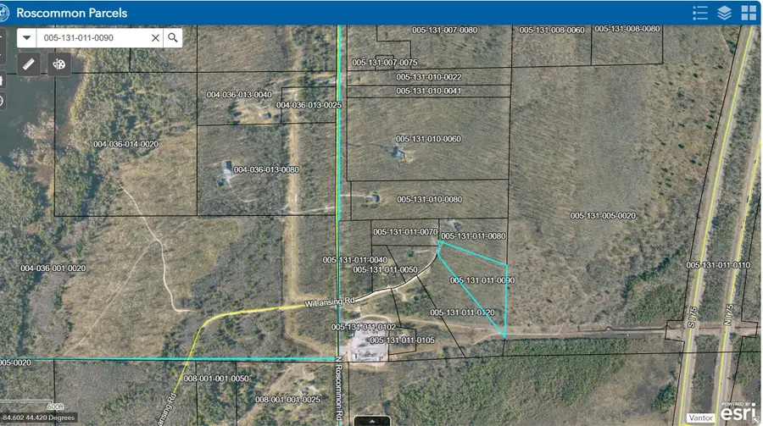Select parcel 005-131-011-0070

405,232
